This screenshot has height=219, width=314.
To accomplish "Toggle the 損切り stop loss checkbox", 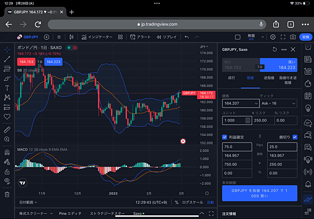I will (295, 137).
